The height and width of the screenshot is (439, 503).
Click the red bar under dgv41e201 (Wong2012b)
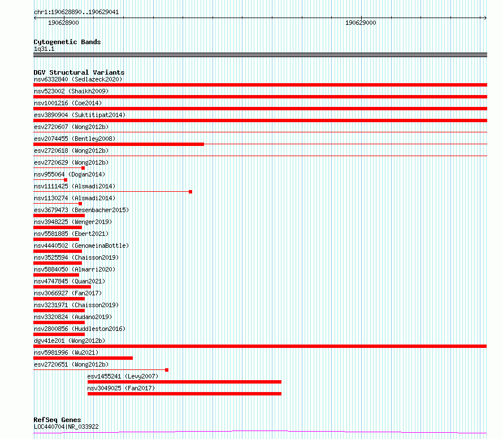[260, 346]
